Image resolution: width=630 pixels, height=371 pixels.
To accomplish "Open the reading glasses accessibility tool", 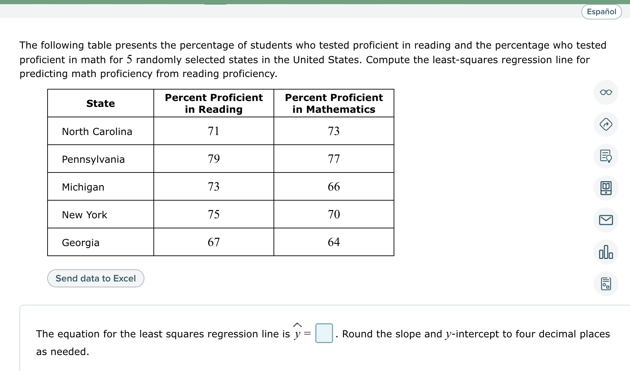I will coord(606,92).
